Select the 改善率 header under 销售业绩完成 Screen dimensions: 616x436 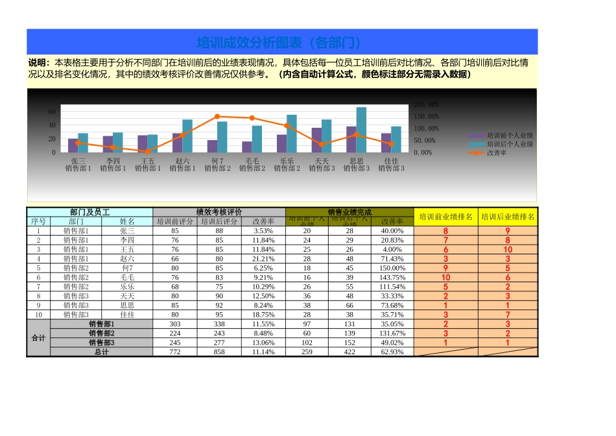[392, 222]
